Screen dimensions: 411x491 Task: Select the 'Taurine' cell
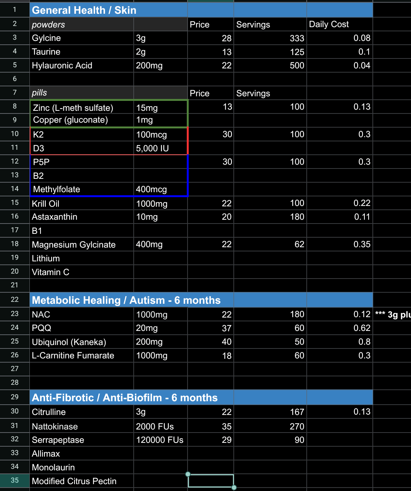pyautogui.click(x=82, y=52)
